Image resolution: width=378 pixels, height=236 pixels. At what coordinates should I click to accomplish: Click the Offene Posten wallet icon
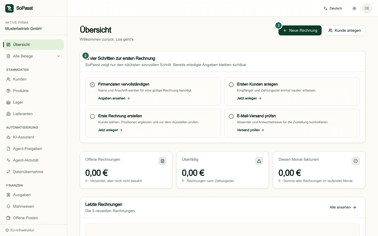tap(8, 218)
